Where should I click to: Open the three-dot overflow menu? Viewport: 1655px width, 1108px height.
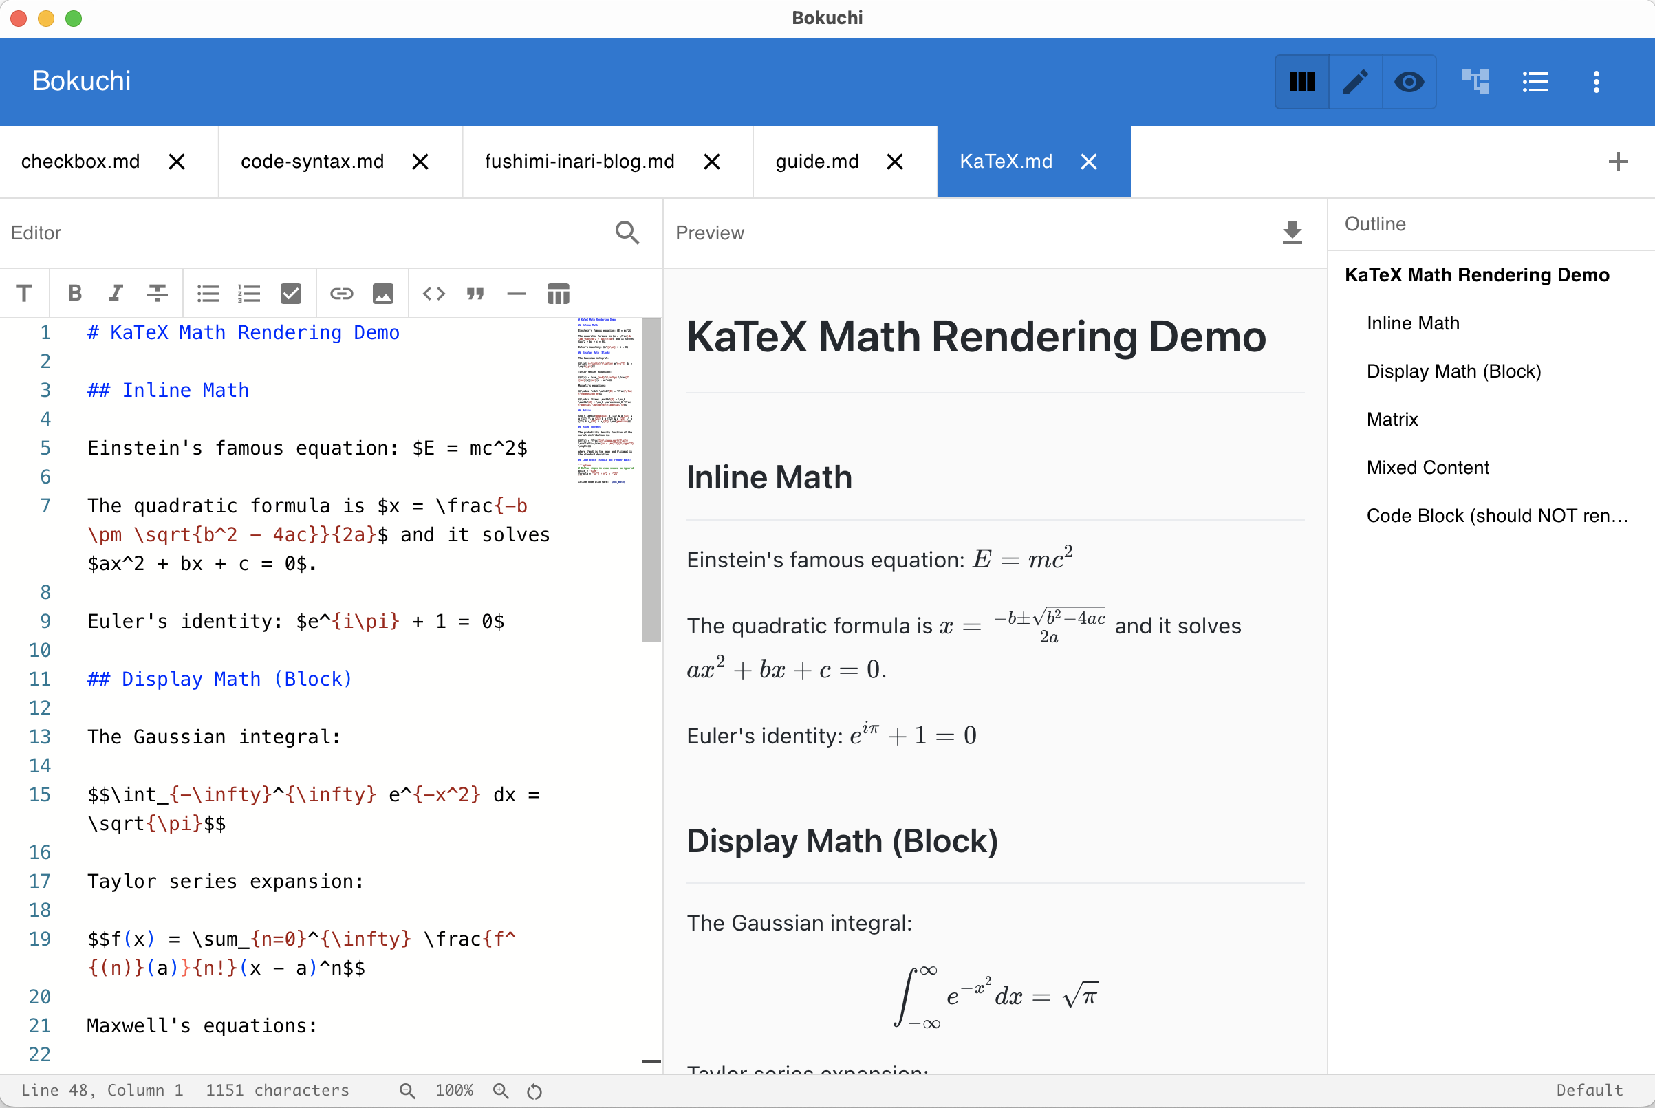coord(1597,82)
